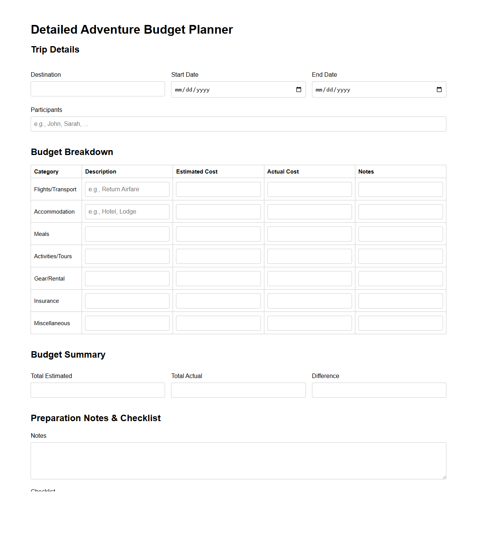Click the Activities/Tours actual cost field
477x558 pixels.
click(x=309, y=256)
